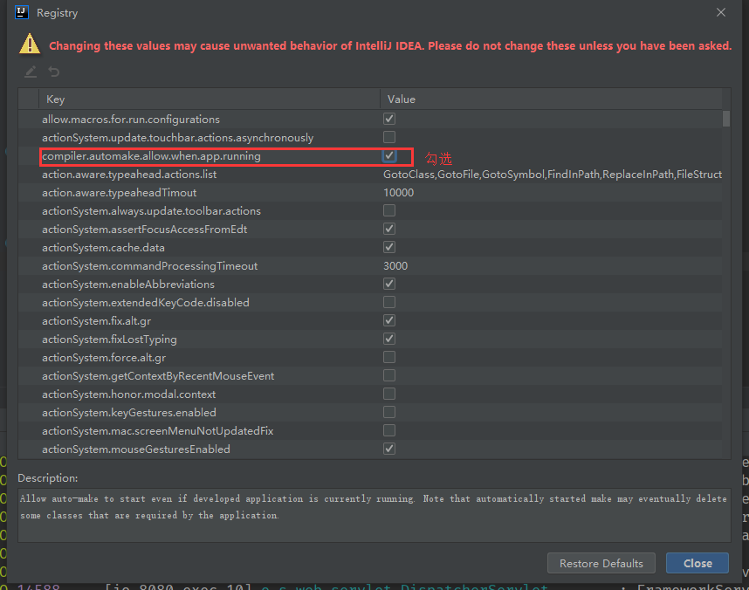
Task: Click the GotoClass,GotoFile value cell
Action: [553, 175]
